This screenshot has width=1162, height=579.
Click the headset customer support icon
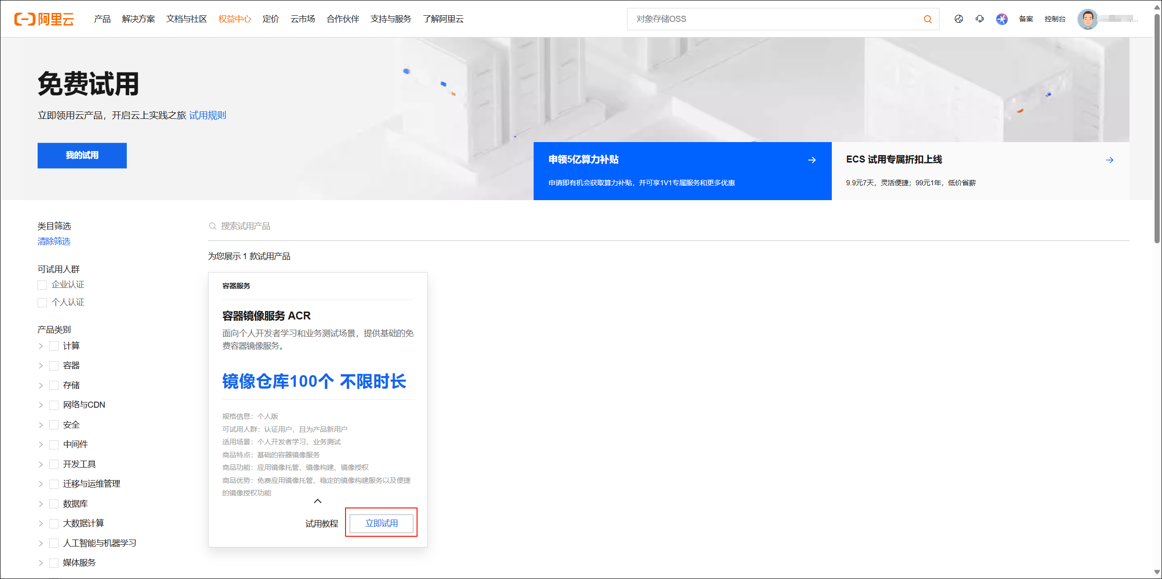point(979,19)
